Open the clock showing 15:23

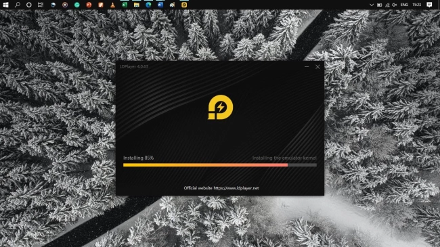(417, 5)
